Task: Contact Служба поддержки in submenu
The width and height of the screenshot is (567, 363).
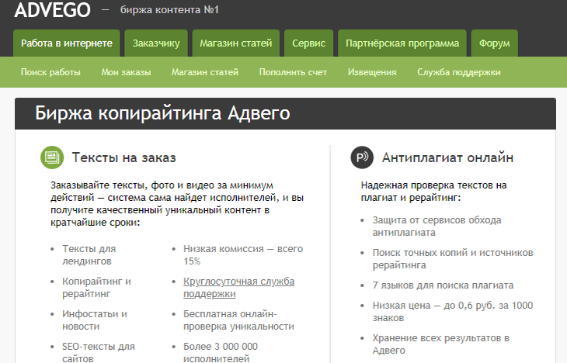Action: (458, 72)
